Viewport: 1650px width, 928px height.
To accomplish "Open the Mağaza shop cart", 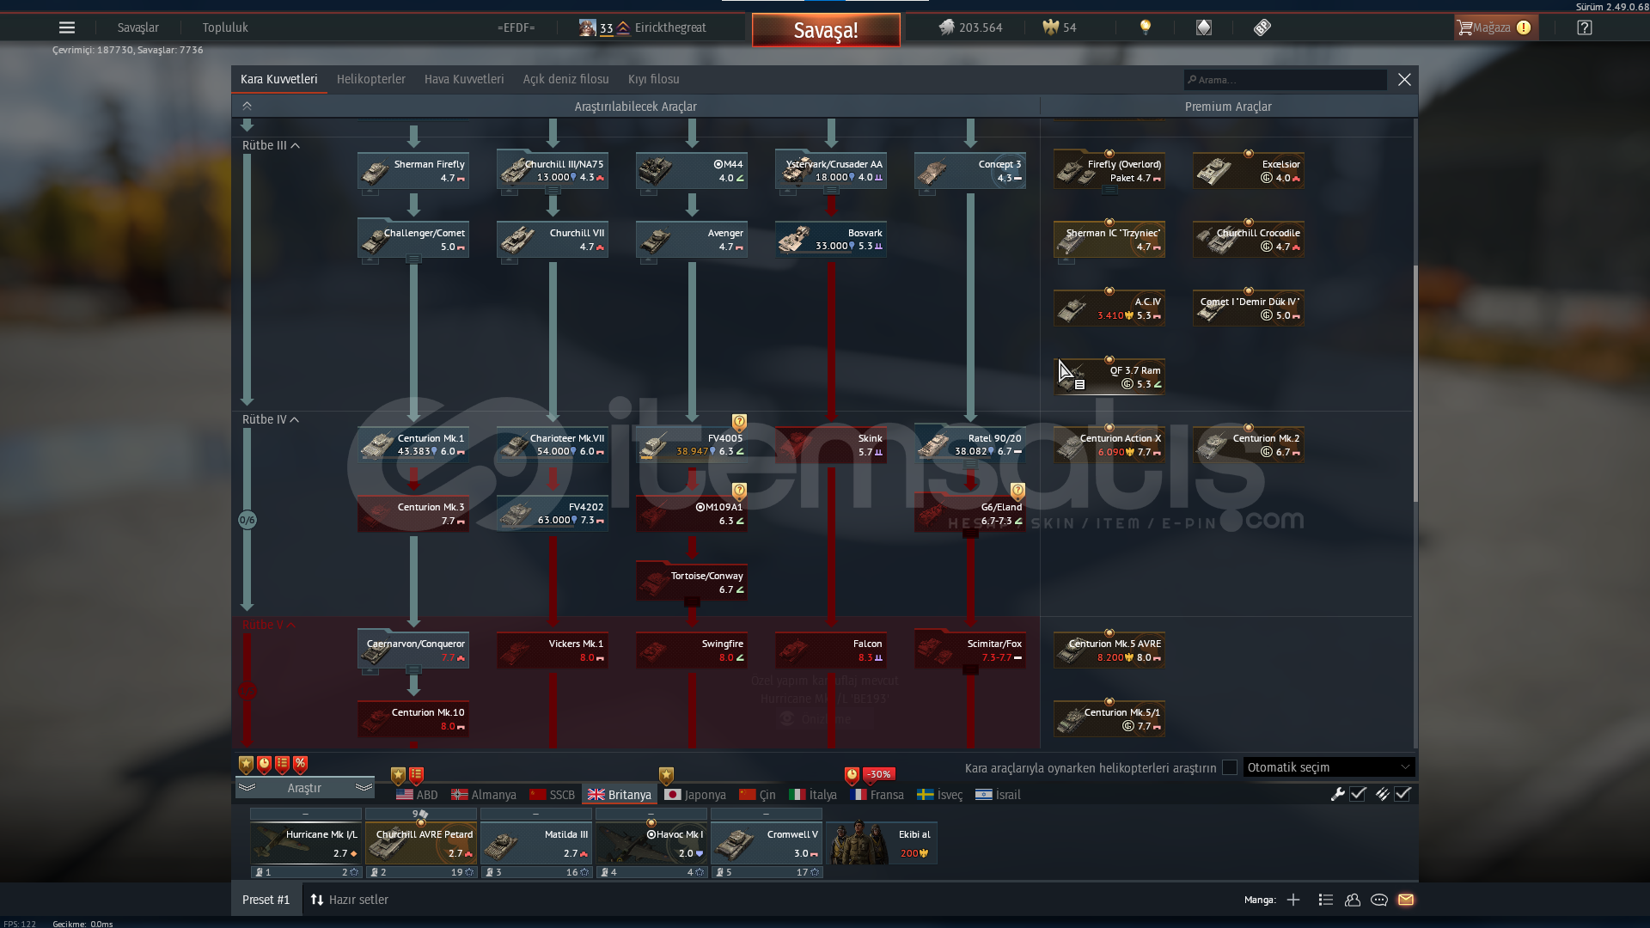I will point(1492,27).
